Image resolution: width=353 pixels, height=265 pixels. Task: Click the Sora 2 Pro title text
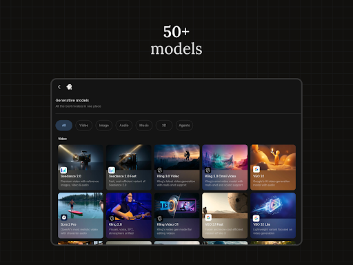coord(68,224)
